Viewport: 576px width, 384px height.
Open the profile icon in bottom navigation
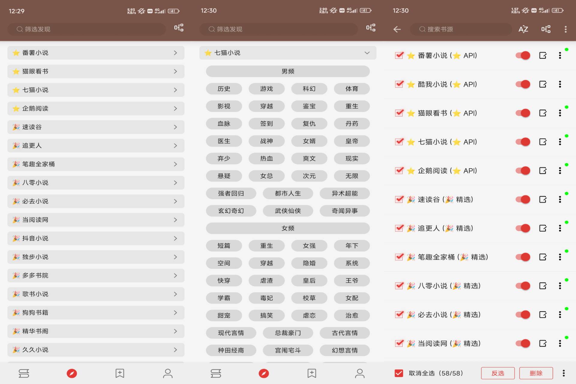168,373
